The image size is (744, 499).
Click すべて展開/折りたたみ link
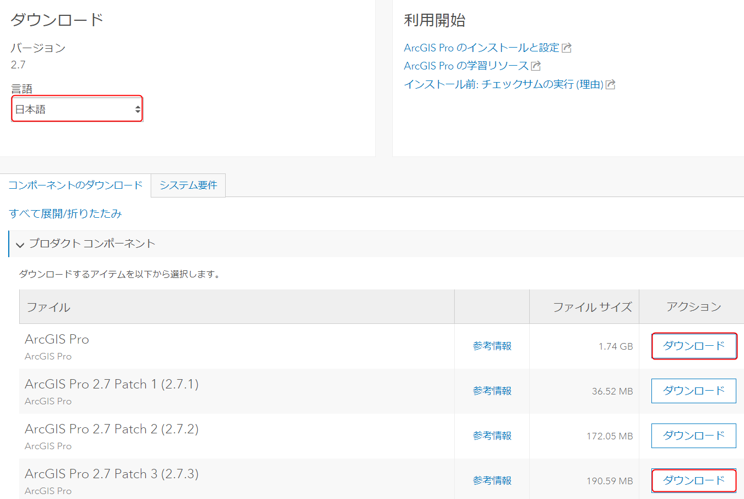[x=65, y=213]
